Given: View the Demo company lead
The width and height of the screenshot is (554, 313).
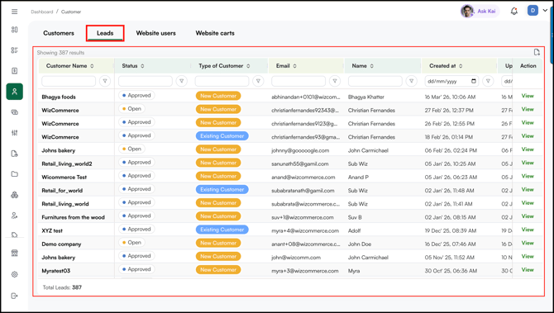Looking at the screenshot, I should [x=528, y=243].
